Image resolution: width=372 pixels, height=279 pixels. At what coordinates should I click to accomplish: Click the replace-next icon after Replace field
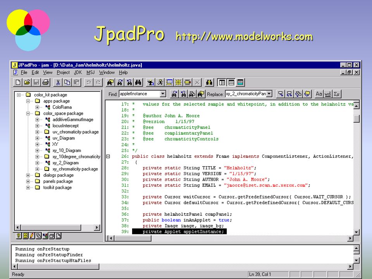tap(281, 94)
